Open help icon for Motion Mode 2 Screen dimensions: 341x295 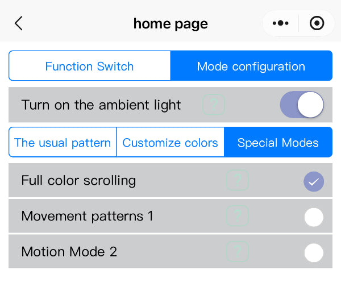(x=238, y=252)
